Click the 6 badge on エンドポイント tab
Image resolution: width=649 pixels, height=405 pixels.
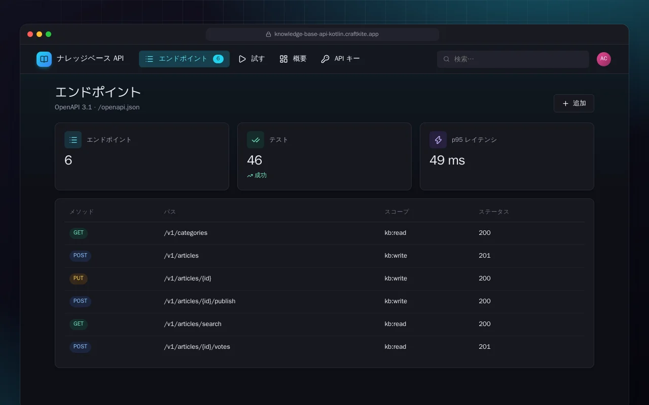pos(218,59)
